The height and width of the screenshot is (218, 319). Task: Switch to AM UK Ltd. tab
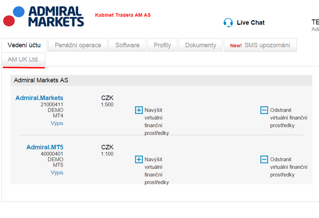click(x=23, y=59)
